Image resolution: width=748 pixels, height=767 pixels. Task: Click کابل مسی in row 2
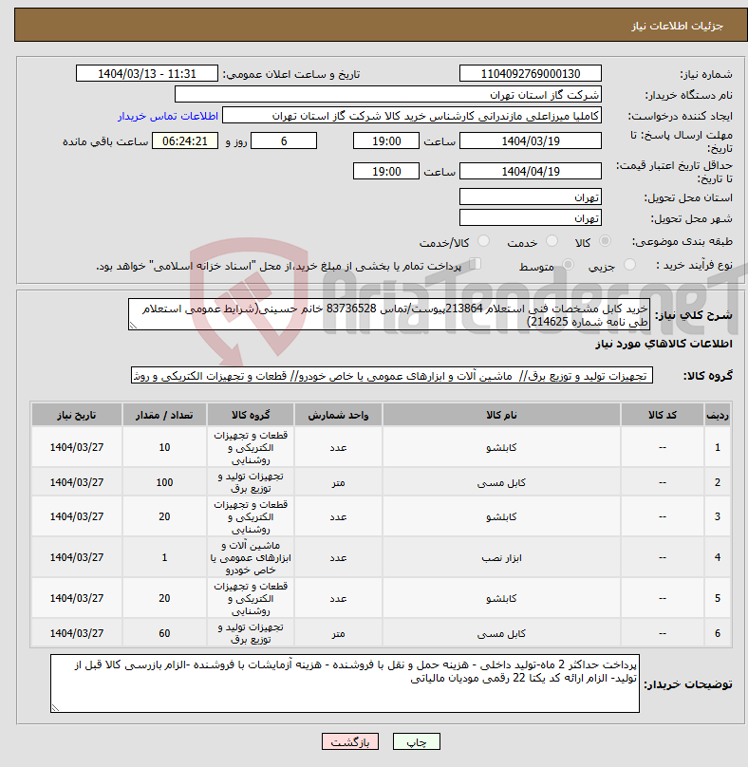tap(501, 483)
